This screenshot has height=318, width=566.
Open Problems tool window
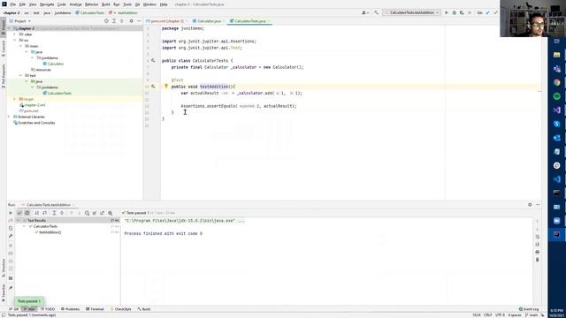click(71, 309)
